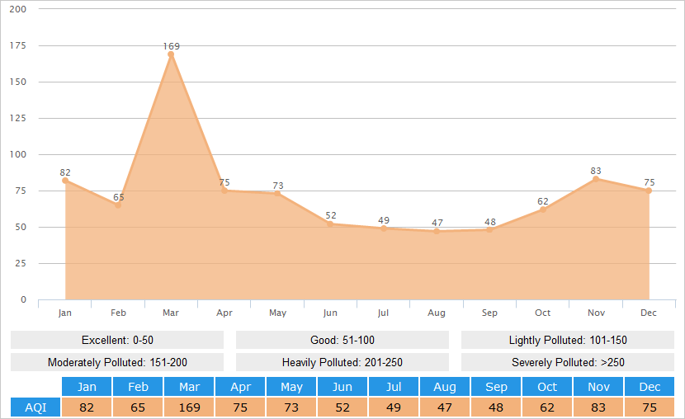Select the 'Heavily Polluted: 201-250' legend box
Screen dimensions: 685x419
pyautogui.click(x=342, y=362)
